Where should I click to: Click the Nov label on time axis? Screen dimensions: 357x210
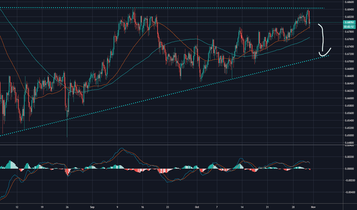click(313, 207)
